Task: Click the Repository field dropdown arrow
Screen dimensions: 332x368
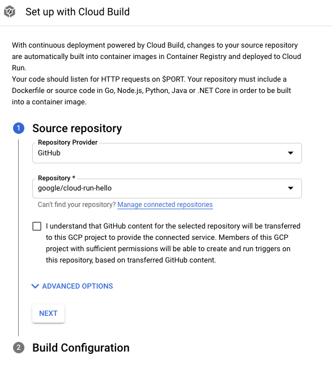Action: (x=291, y=188)
